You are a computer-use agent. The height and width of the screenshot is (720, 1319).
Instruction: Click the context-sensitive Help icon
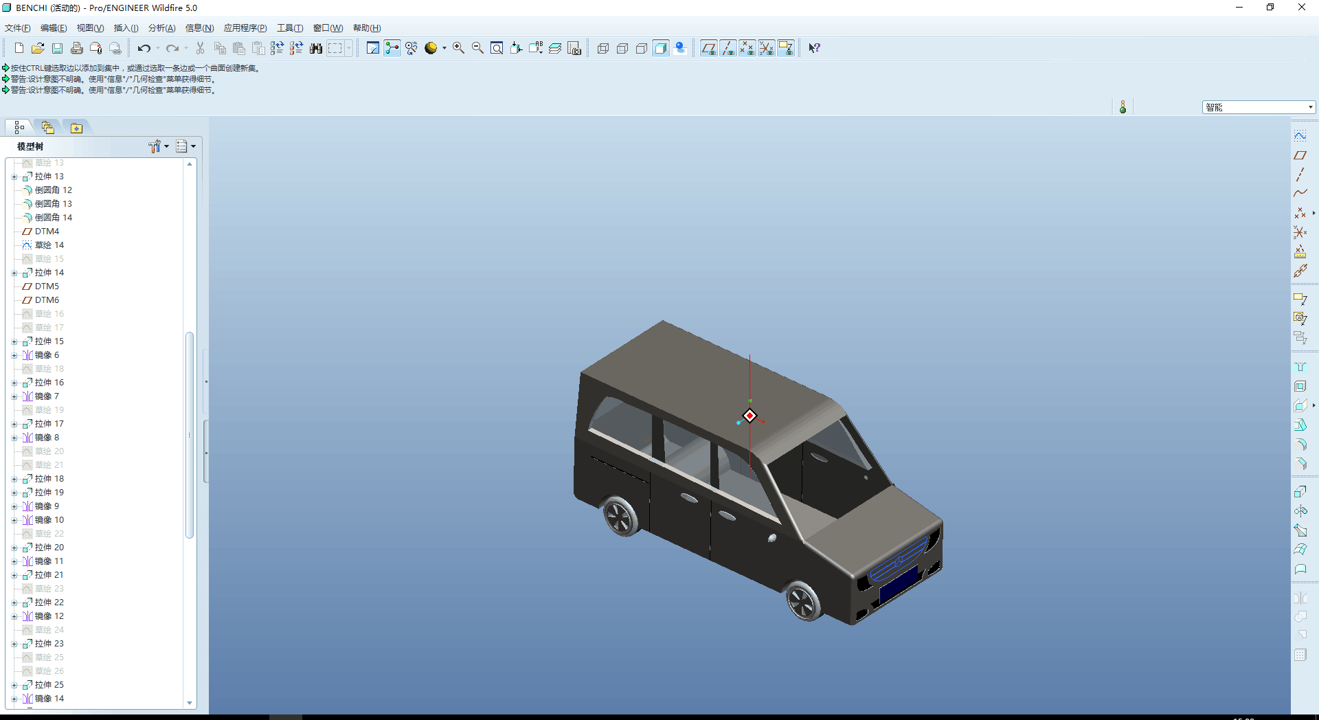click(x=814, y=48)
